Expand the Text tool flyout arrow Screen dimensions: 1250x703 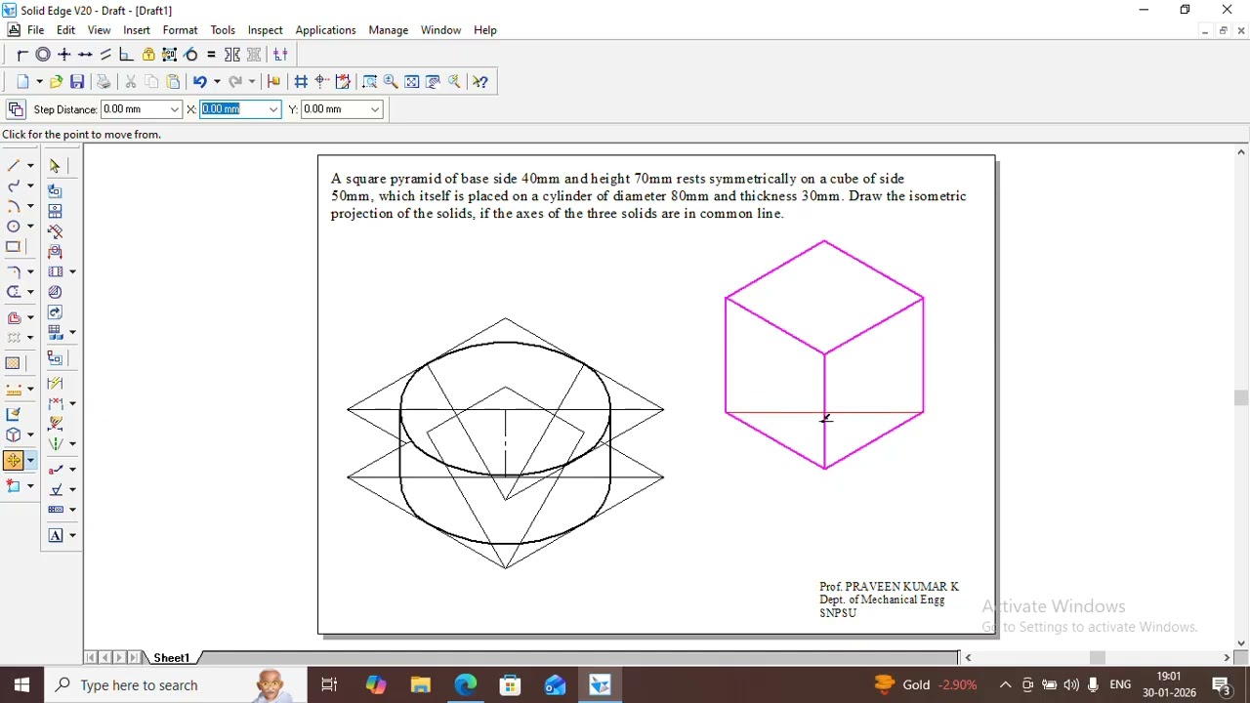coord(72,535)
